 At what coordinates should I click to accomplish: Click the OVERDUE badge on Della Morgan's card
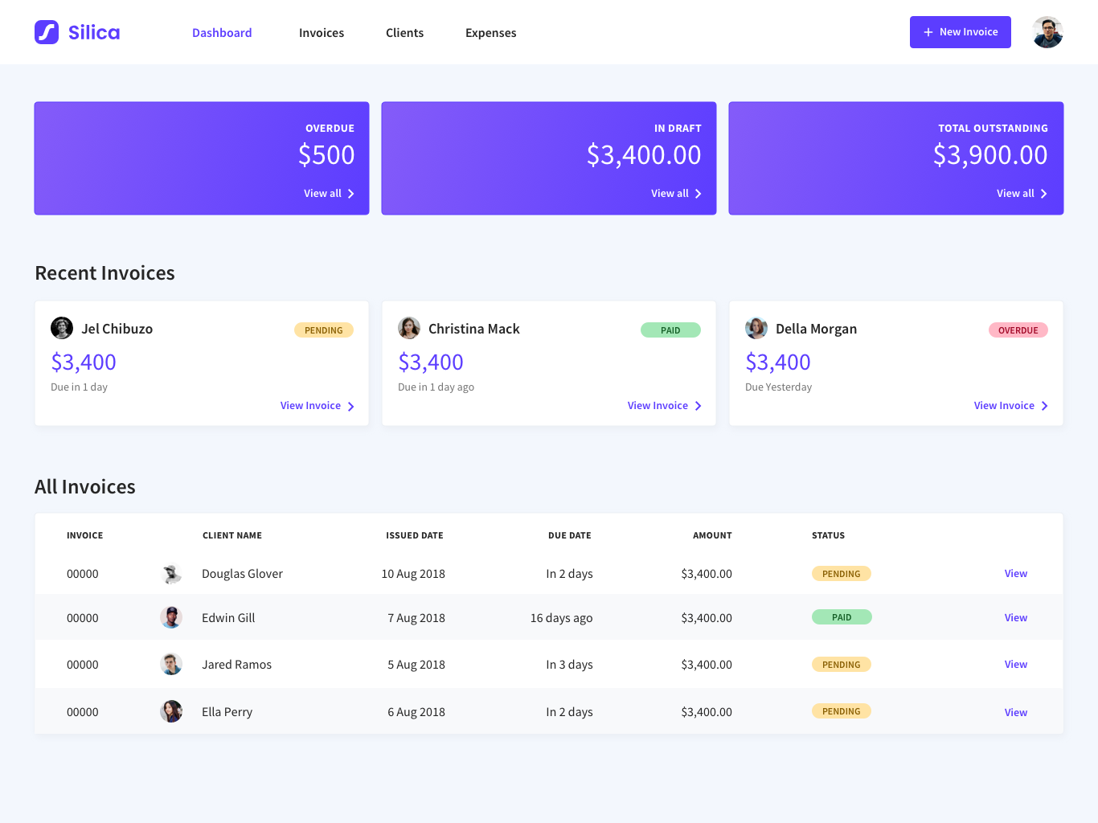[x=1018, y=330]
